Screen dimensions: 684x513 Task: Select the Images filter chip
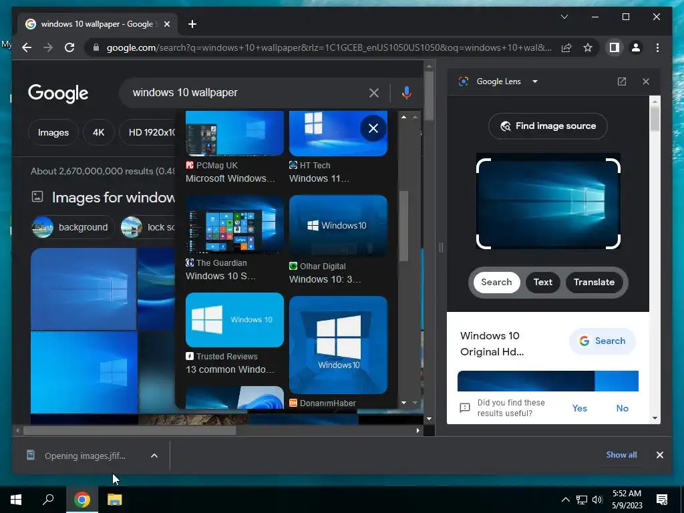53,132
